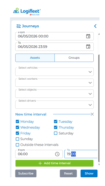
Task: Uncheck the Thursday checkbox
Action: [55, 127]
